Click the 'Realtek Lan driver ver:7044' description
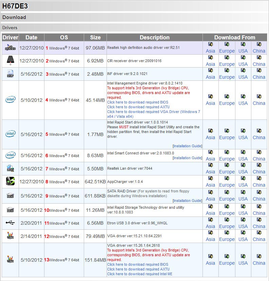Viewport: 269px width, 281px height. pos(130,168)
